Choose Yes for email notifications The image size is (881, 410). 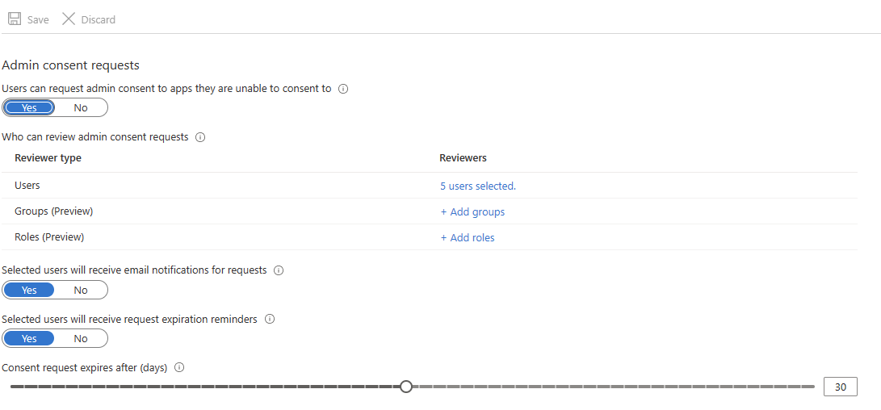coord(29,290)
